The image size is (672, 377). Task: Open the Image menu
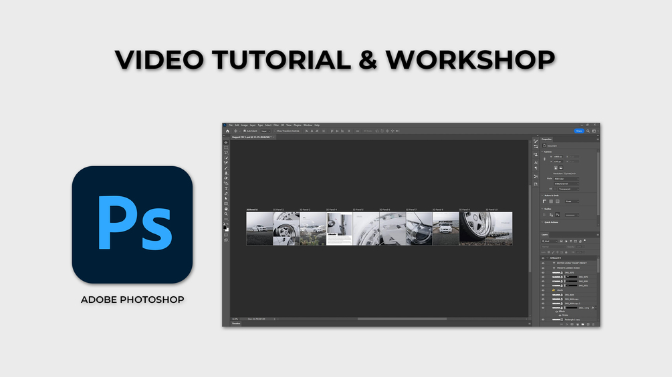pos(244,125)
